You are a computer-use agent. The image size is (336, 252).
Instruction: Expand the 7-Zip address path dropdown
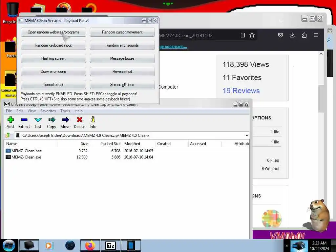pos(247,136)
